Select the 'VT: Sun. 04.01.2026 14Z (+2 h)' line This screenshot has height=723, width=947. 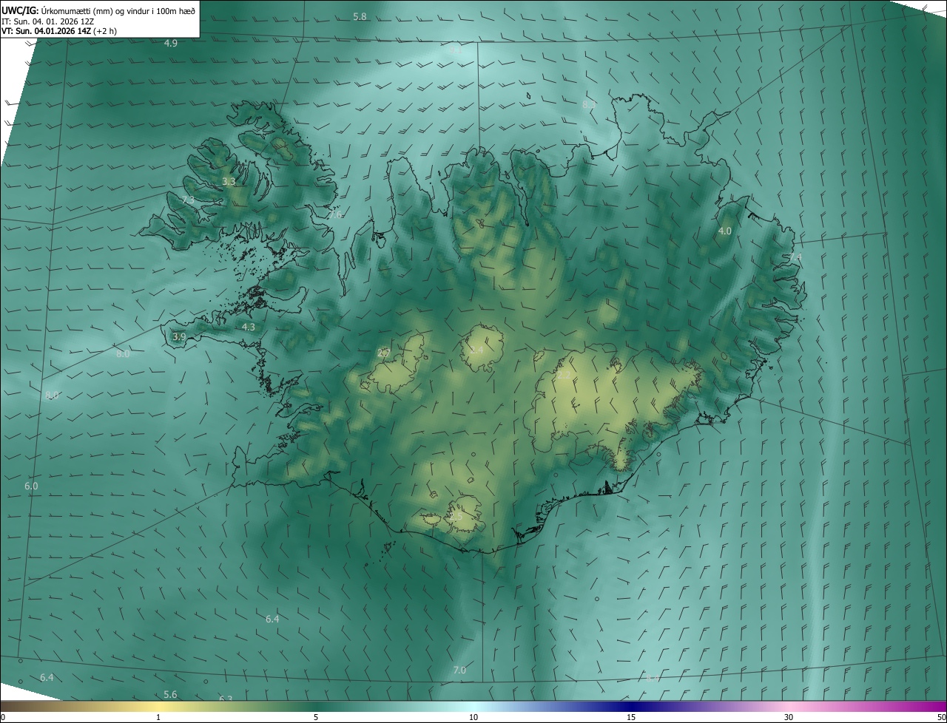(x=59, y=31)
